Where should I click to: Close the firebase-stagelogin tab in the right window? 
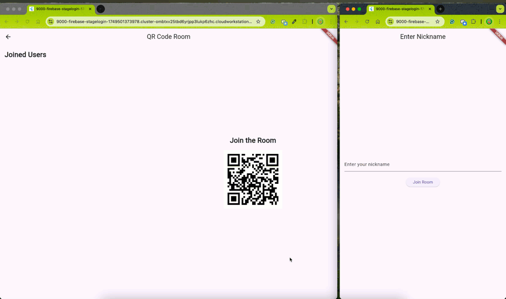click(x=430, y=9)
